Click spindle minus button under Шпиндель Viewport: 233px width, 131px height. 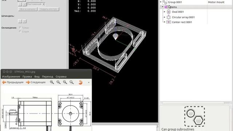point(20,21)
